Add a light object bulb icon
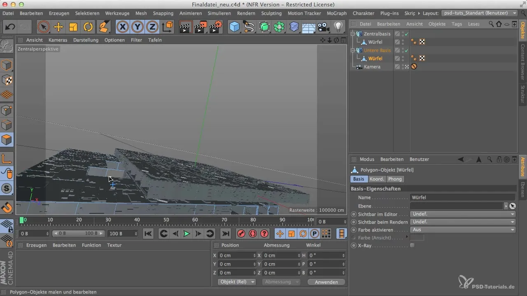Image resolution: width=527 pixels, height=296 pixels. click(338, 27)
